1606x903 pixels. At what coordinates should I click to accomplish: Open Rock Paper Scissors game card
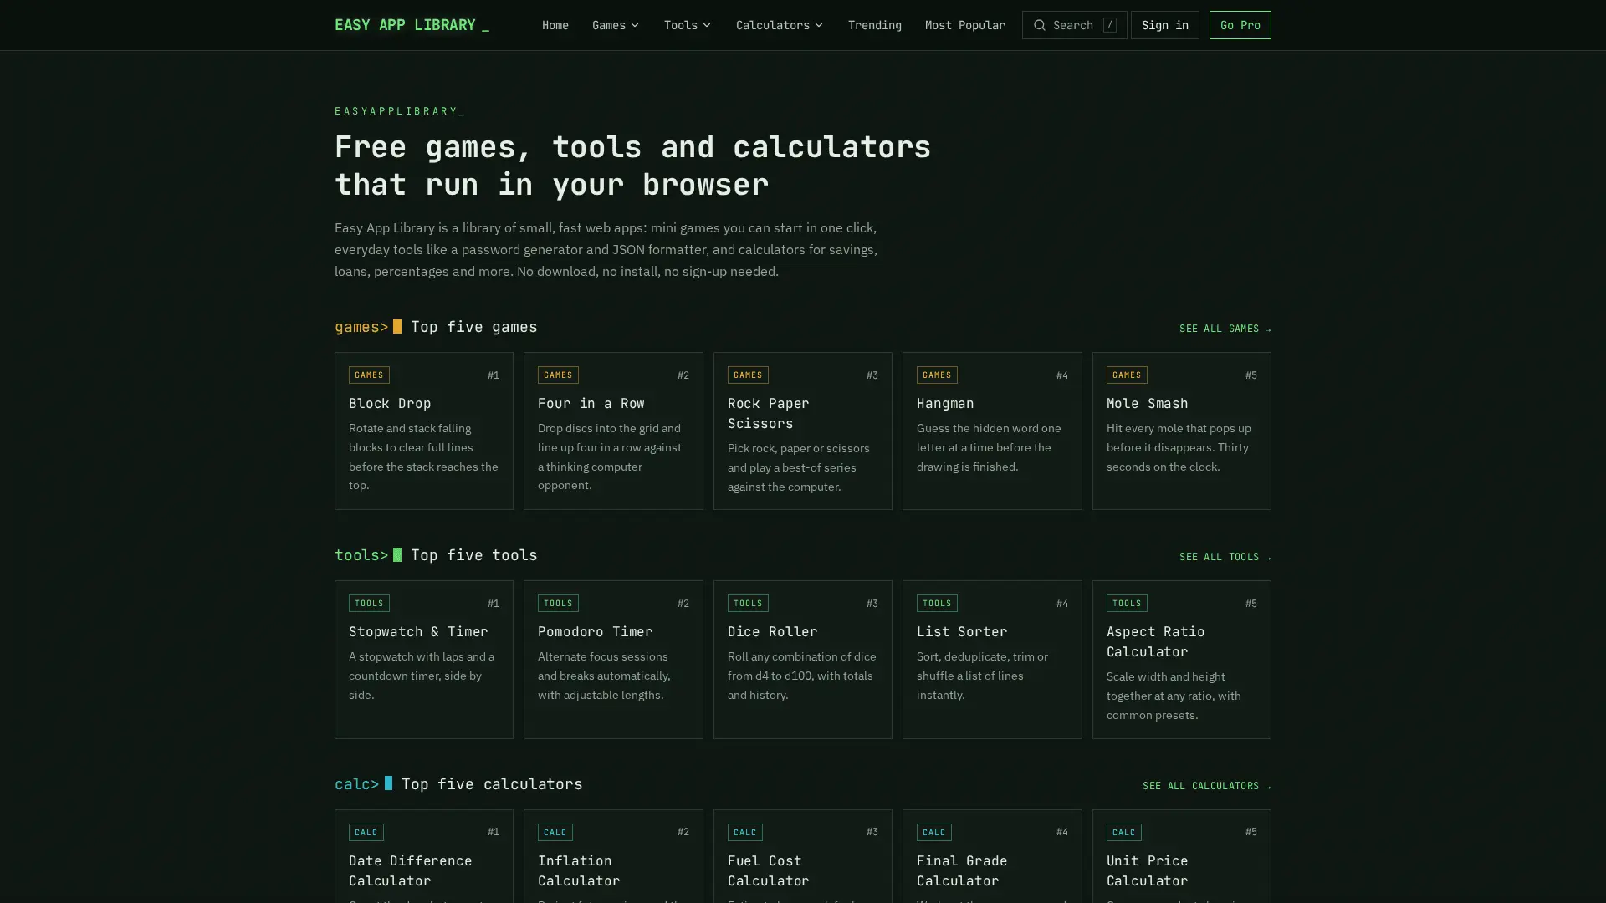pyautogui.click(x=802, y=431)
